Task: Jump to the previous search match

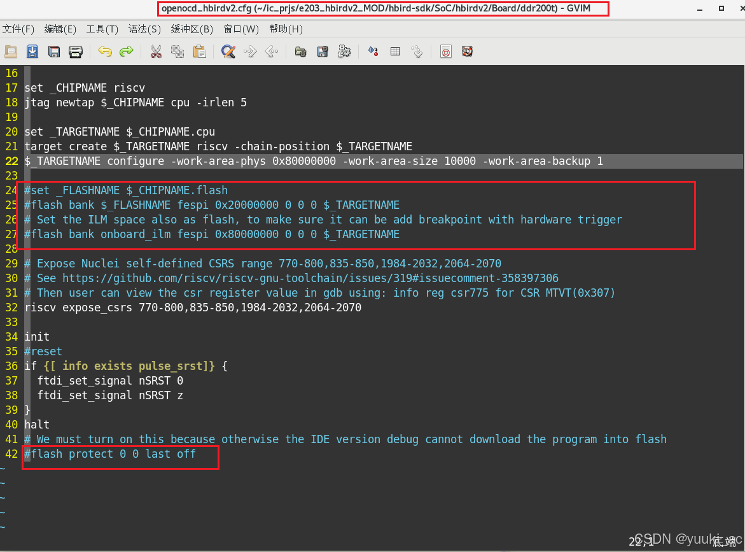Action: click(x=272, y=52)
